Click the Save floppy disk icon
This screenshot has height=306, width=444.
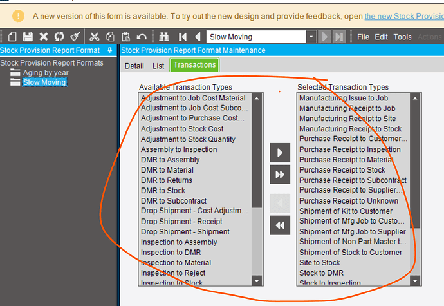point(28,37)
